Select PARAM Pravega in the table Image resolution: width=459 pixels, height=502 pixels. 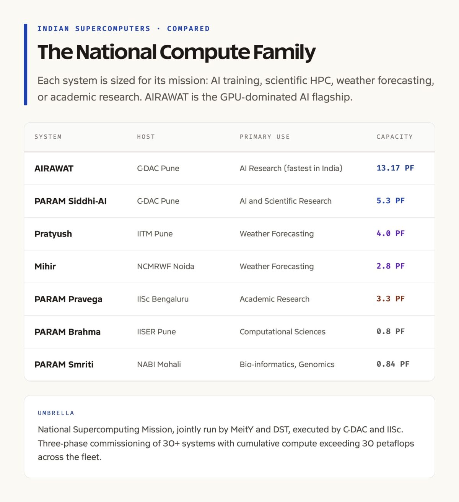68,299
